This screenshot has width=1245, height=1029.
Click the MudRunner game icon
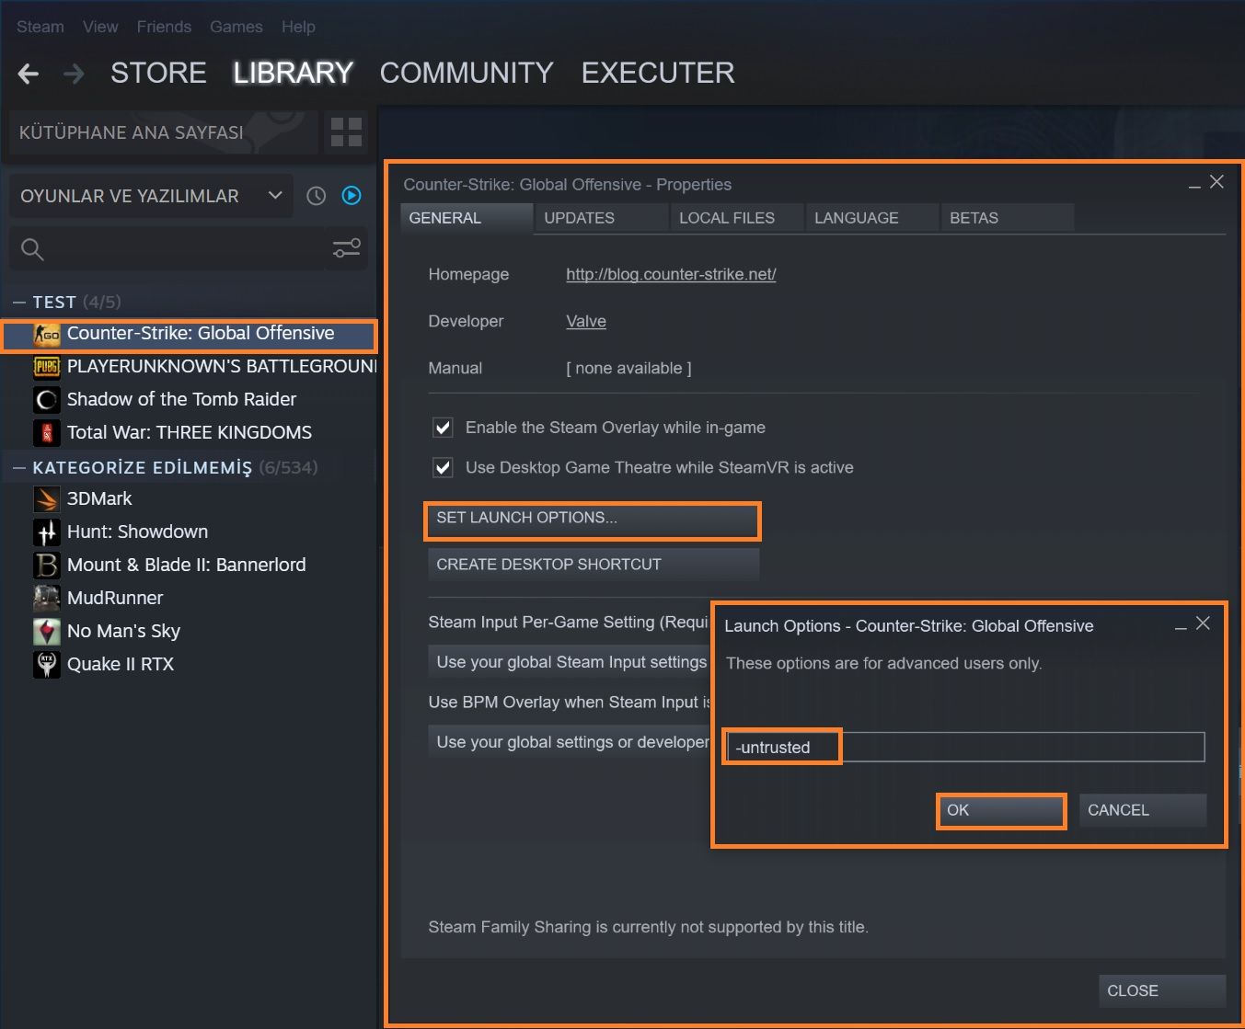coord(47,599)
